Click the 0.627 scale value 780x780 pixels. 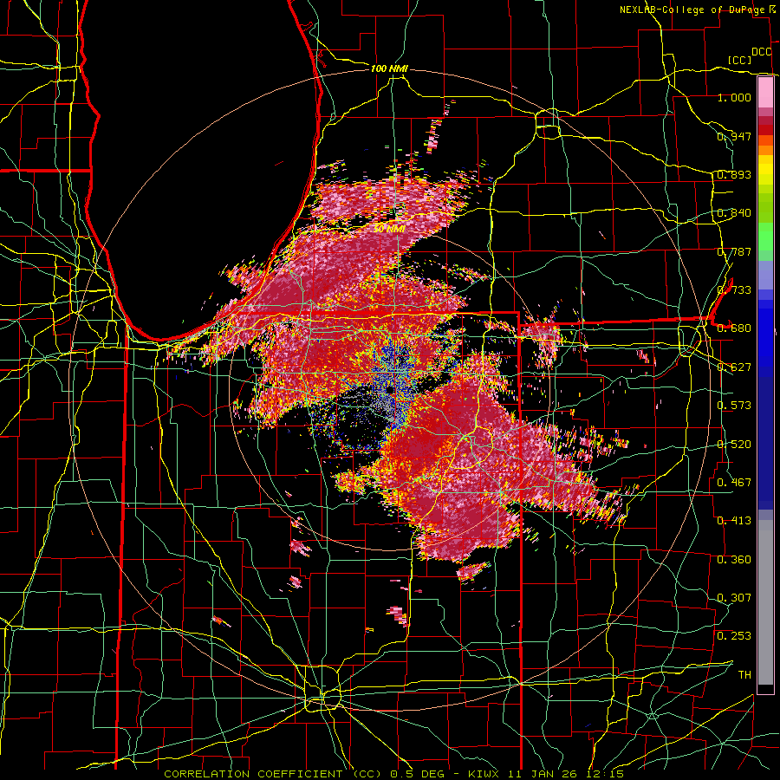[734, 367]
